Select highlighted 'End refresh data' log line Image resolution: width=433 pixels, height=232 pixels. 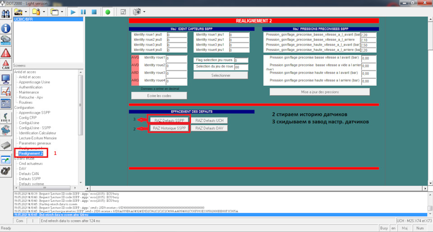point(221,214)
